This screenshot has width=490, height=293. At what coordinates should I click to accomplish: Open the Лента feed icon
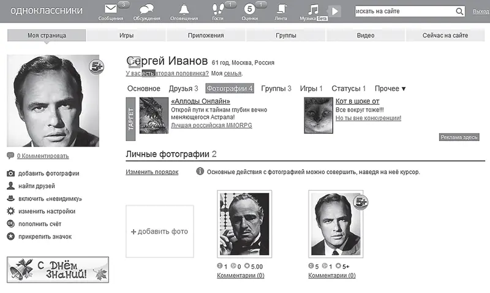pos(281,9)
